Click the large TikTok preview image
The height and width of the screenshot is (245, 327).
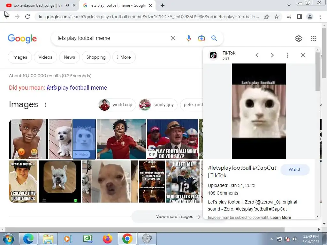(259, 111)
